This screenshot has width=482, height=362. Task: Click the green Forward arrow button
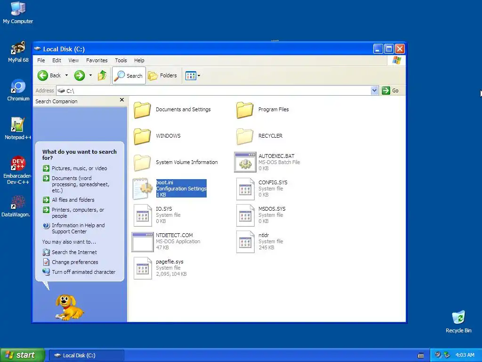pos(80,75)
